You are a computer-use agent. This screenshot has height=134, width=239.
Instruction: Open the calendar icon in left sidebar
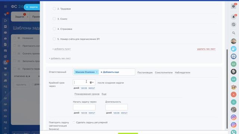(x=5, y=26)
